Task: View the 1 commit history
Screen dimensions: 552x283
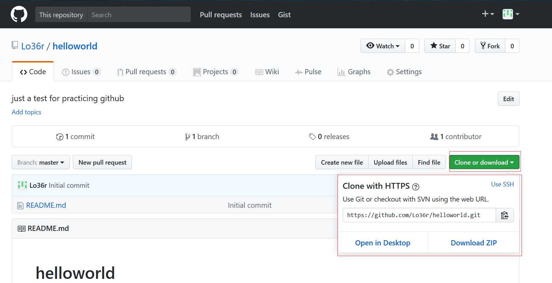Action: [x=75, y=137]
